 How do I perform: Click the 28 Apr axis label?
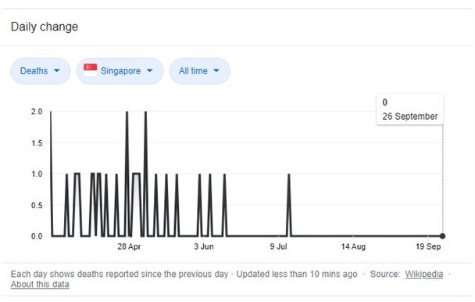(129, 246)
